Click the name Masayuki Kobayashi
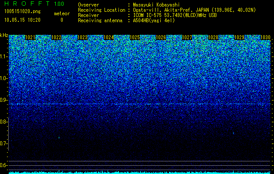Viewport: 274px width, 174px height. [156, 5]
